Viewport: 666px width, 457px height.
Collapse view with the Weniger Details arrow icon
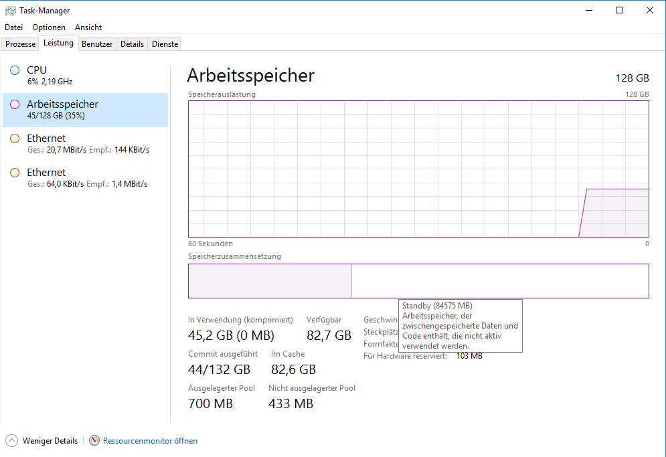[x=12, y=440]
